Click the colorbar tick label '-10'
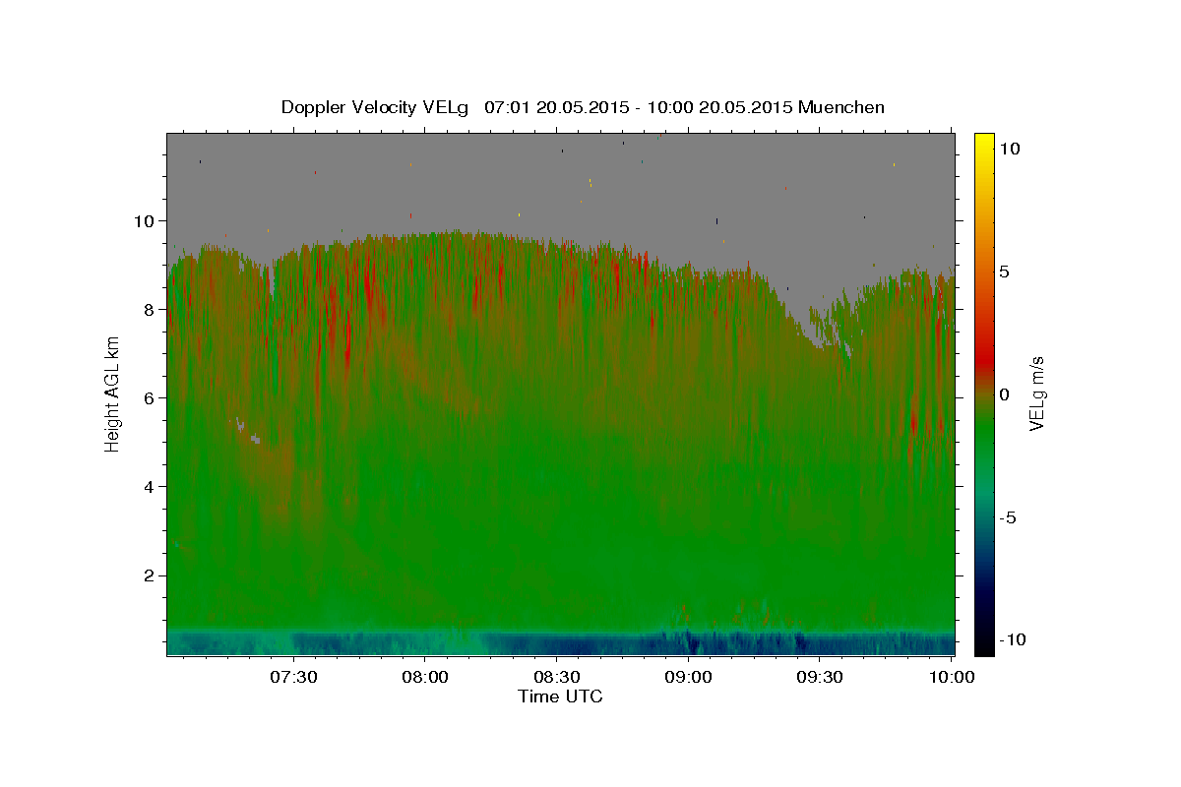Viewport: 1181px width, 787px height. click(x=1013, y=639)
